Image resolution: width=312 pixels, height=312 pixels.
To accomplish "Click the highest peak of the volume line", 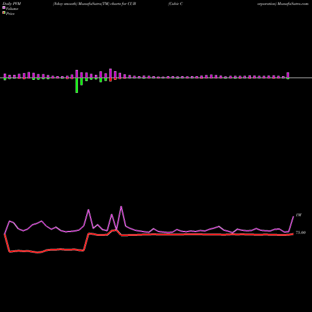I will (x=121, y=207).
